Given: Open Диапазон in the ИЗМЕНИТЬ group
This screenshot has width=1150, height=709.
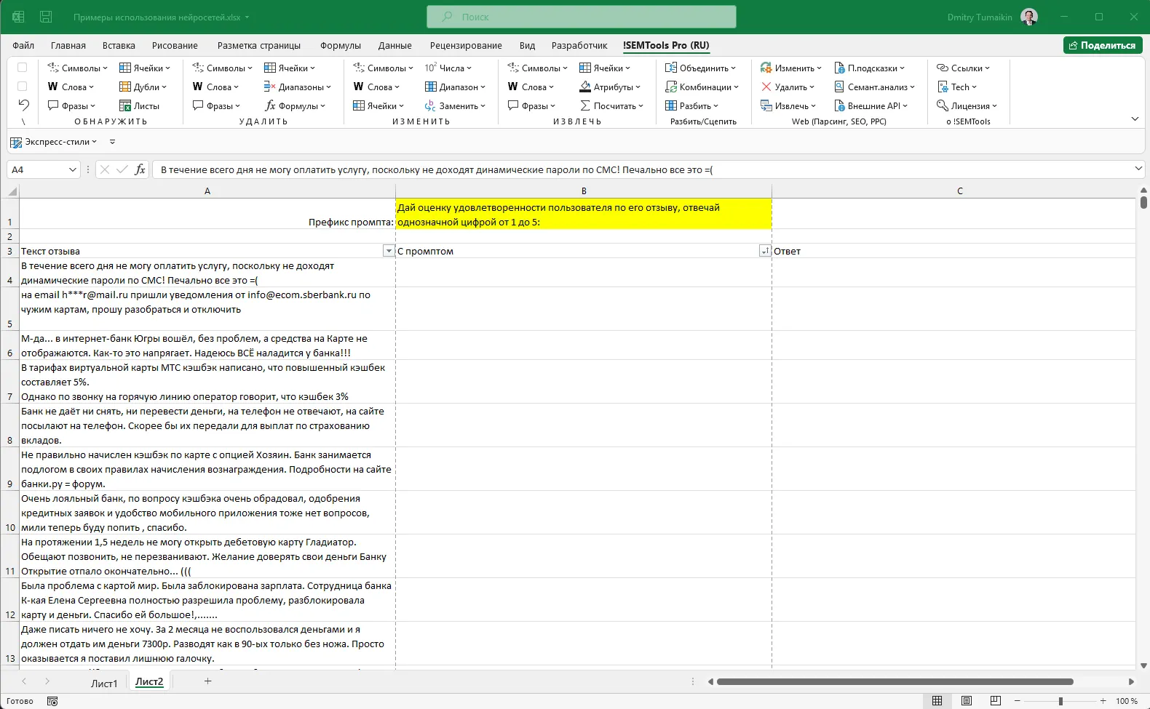Looking at the screenshot, I should (455, 87).
